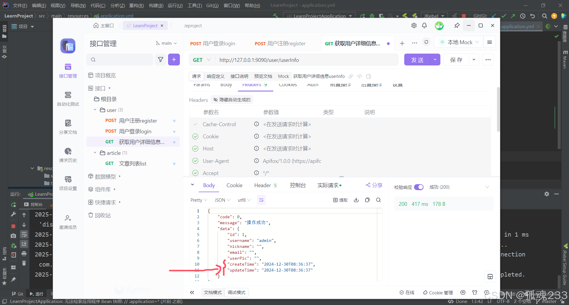Toggle the 校验响应 switch

click(419, 187)
